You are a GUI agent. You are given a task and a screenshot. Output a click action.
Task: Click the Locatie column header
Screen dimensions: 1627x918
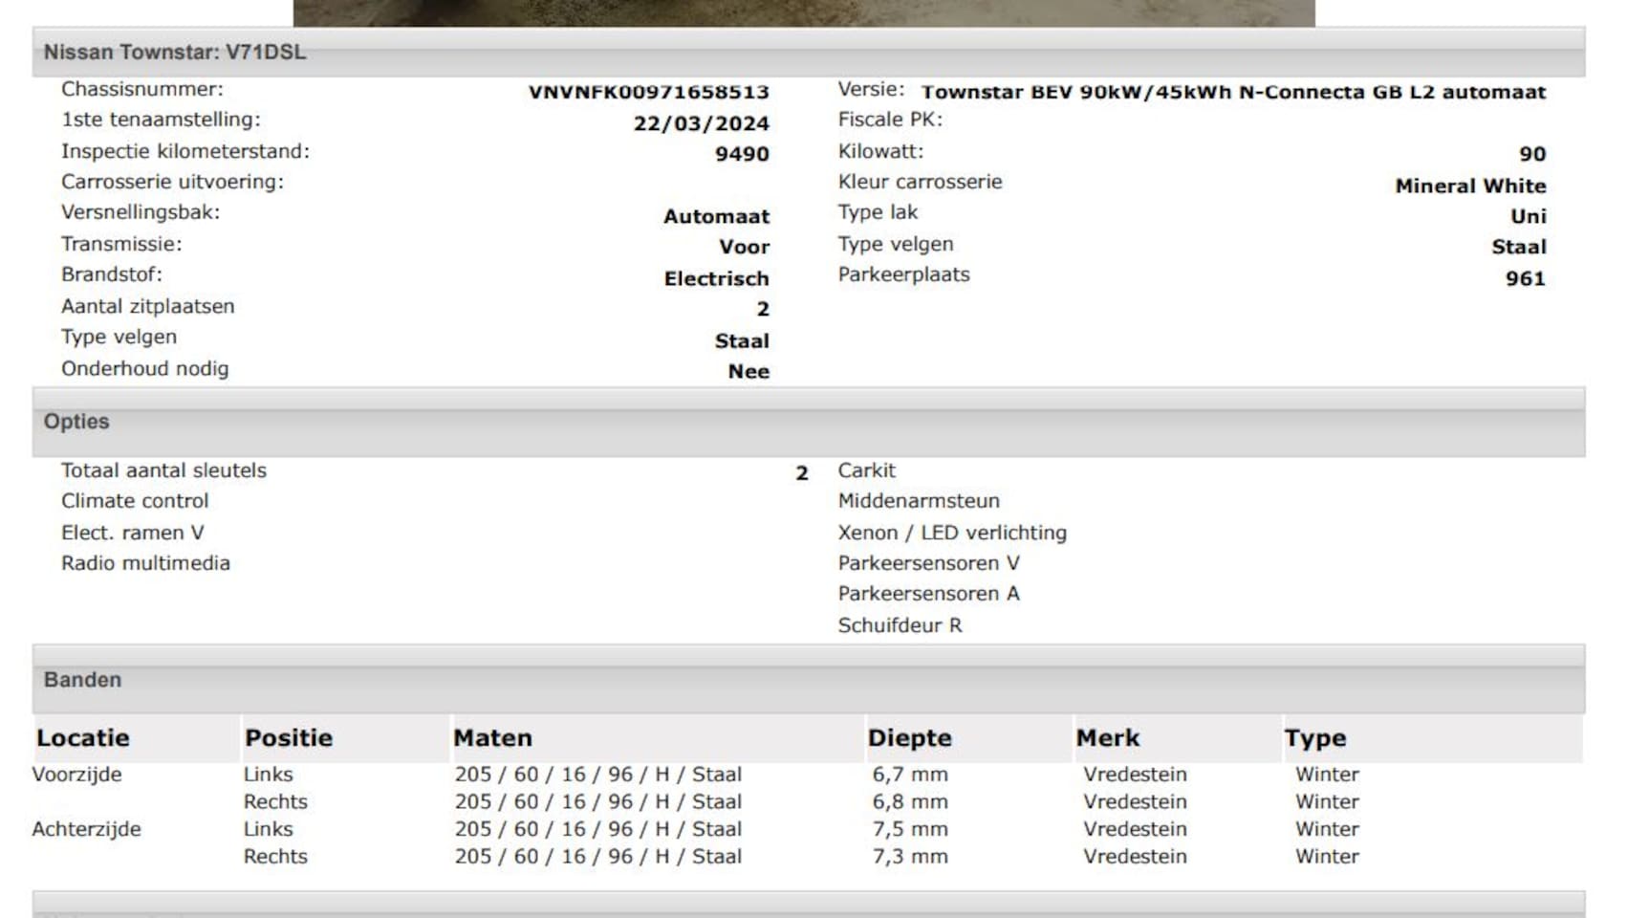pyautogui.click(x=83, y=738)
